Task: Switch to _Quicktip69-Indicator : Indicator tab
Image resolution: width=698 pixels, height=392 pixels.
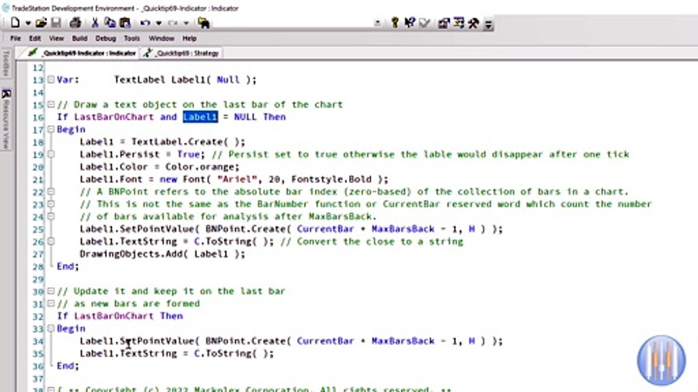Action: coord(82,53)
